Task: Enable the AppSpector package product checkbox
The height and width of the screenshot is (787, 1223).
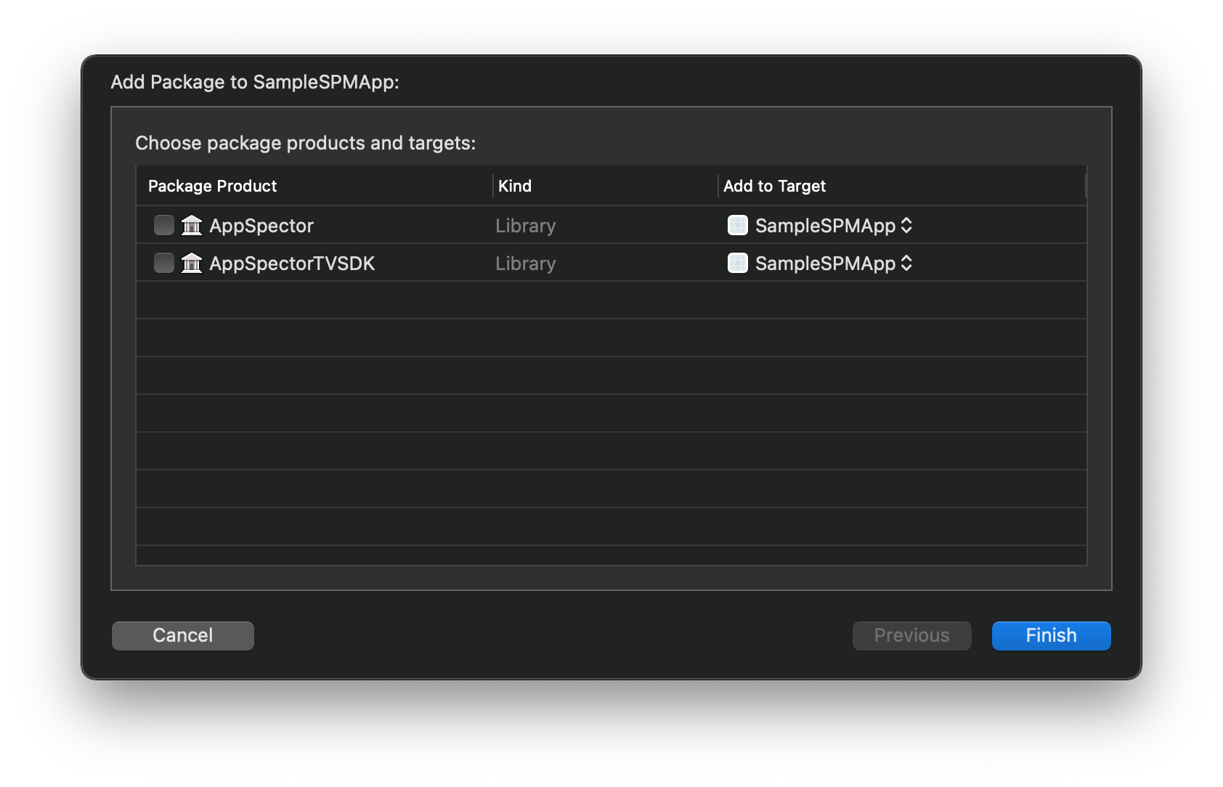Action: click(164, 225)
